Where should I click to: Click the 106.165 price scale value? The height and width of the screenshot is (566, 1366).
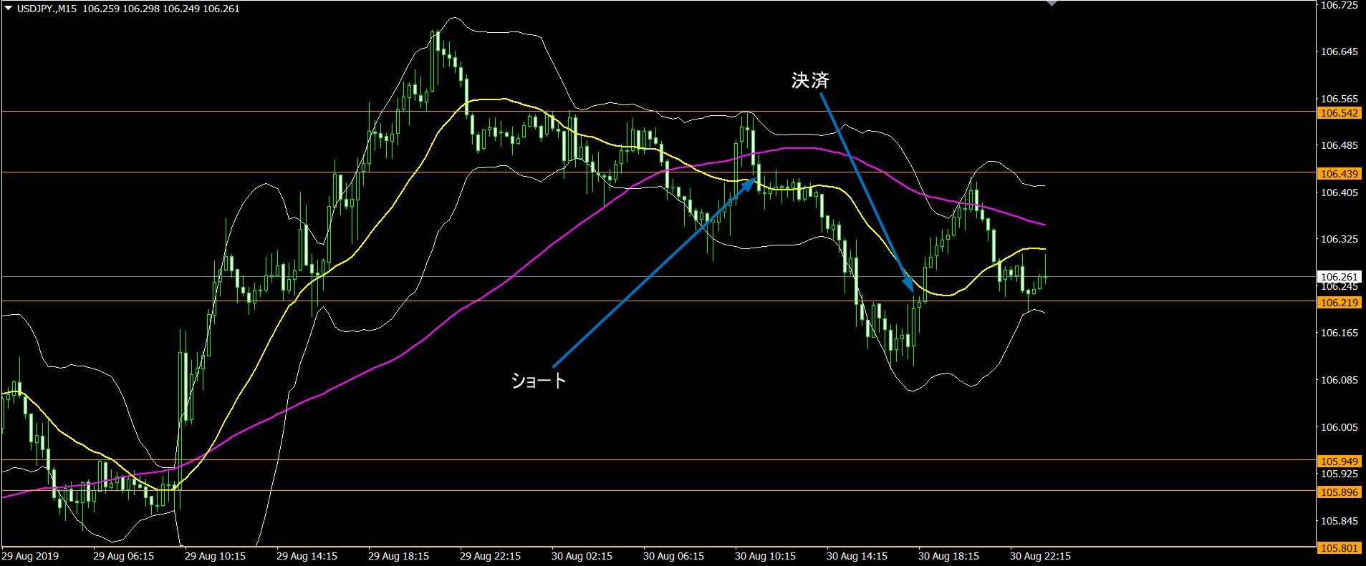[x=1339, y=333]
